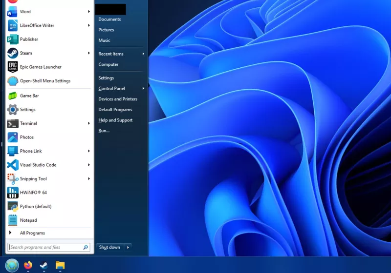Launch Publisher from the program list
This screenshot has height=273, width=391.
click(13, 39)
